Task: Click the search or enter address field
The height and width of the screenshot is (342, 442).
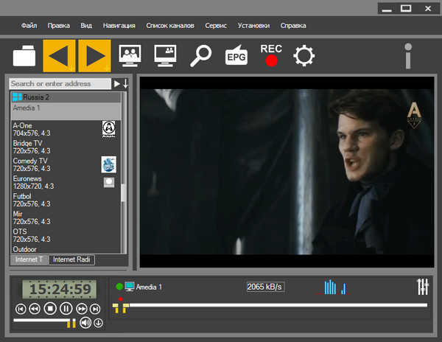Action: (60, 84)
